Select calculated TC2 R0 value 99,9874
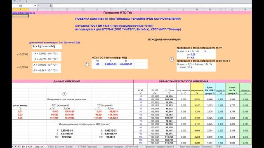Image resolution: width=264 pixels, height=148 pixels. (111, 137)
